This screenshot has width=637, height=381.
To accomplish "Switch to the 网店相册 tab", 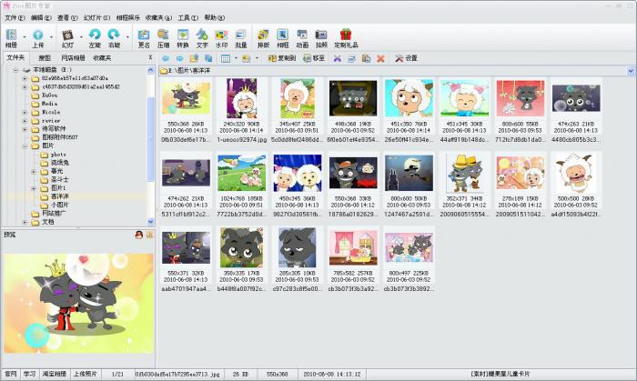I will tap(73, 58).
